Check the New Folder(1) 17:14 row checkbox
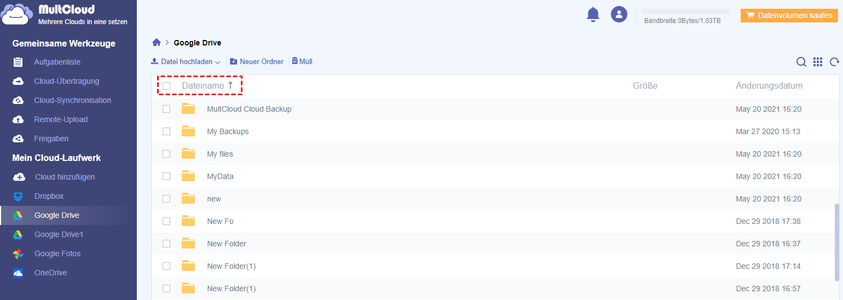843x300 pixels. click(166, 266)
